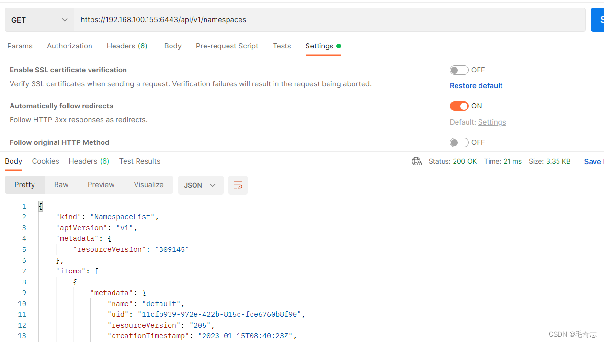Open the response Cookies tab
The height and width of the screenshot is (342, 604).
point(46,161)
